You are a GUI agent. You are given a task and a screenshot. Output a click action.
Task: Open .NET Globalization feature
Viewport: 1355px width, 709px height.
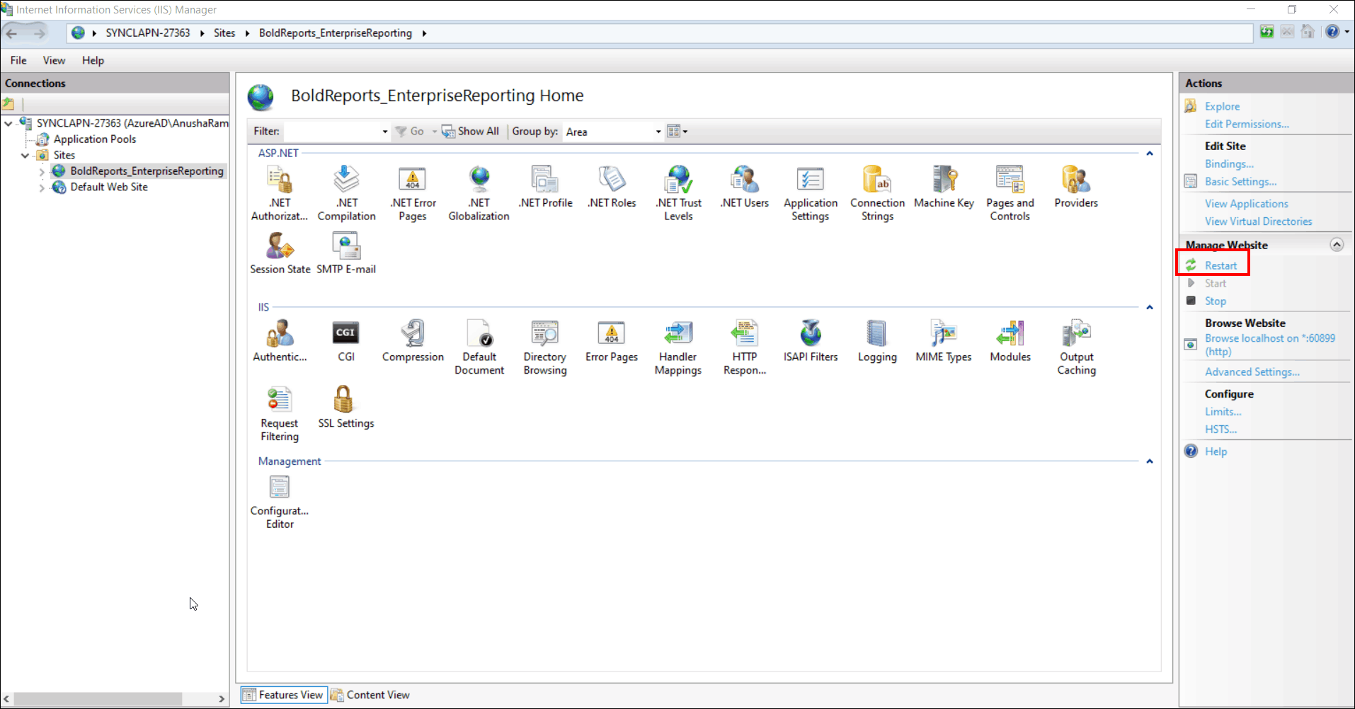click(479, 192)
